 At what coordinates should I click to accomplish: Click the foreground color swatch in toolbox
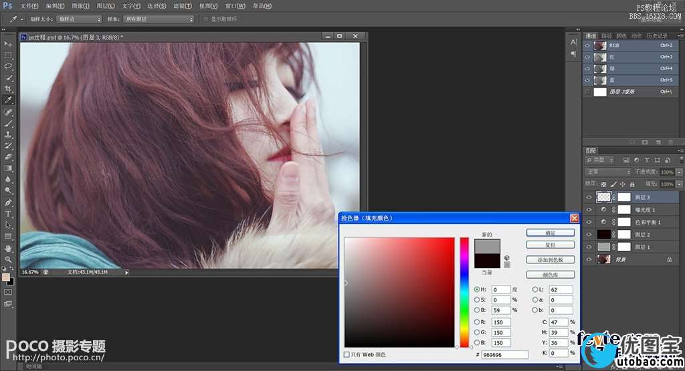pyautogui.click(x=5, y=277)
